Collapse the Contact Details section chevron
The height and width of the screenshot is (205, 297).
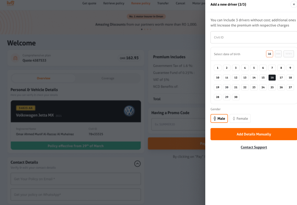[x=137, y=164]
